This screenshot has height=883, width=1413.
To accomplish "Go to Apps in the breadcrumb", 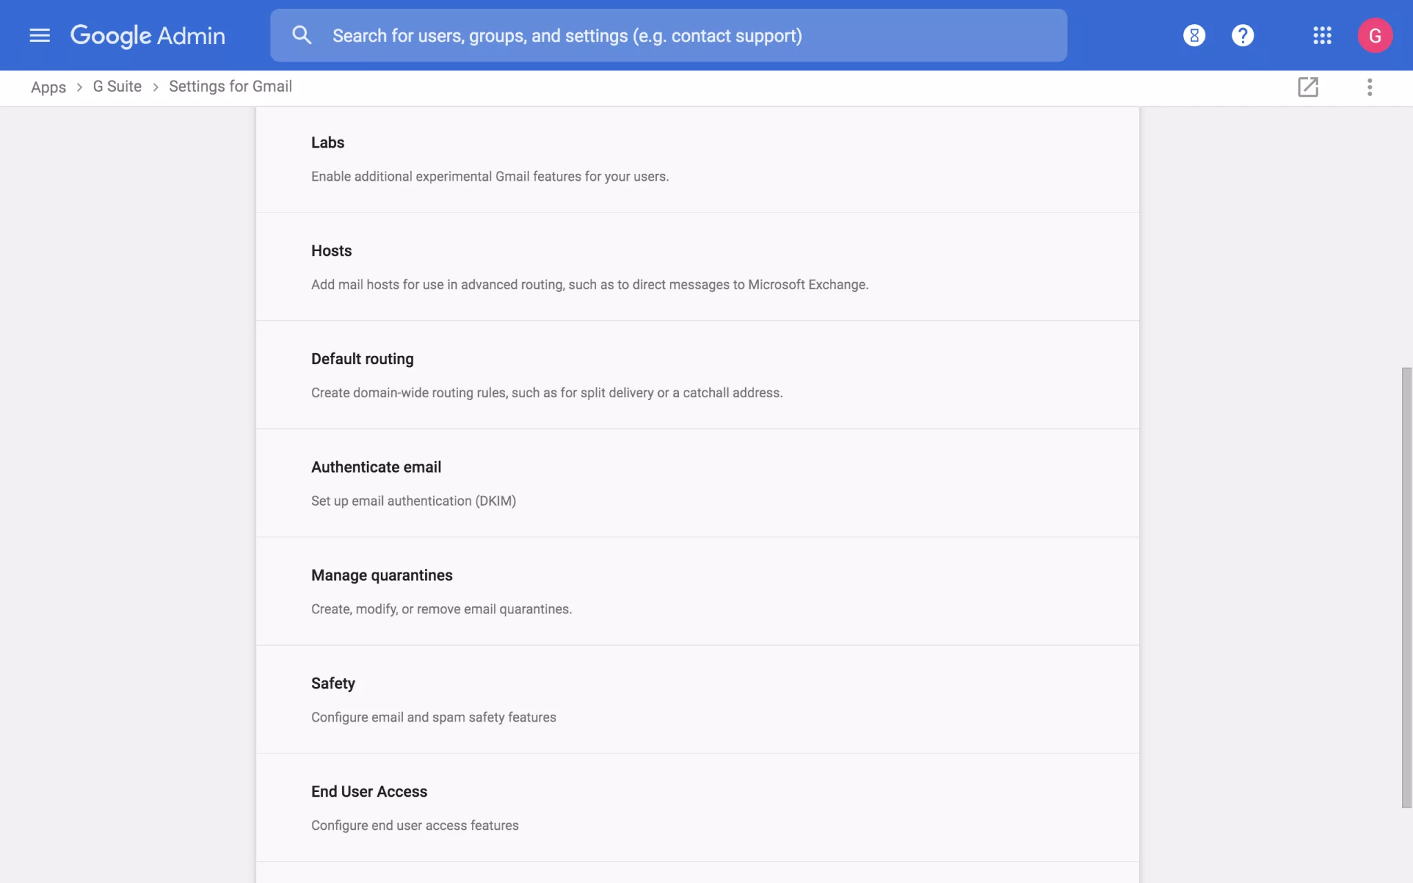I will [48, 87].
